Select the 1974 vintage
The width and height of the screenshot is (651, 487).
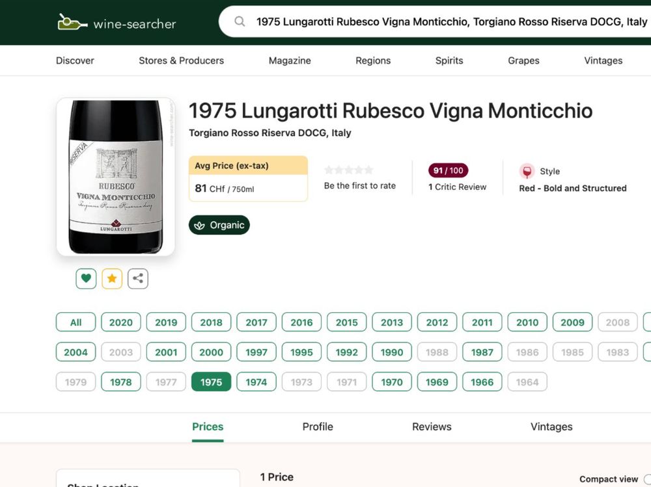[x=256, y=382]
